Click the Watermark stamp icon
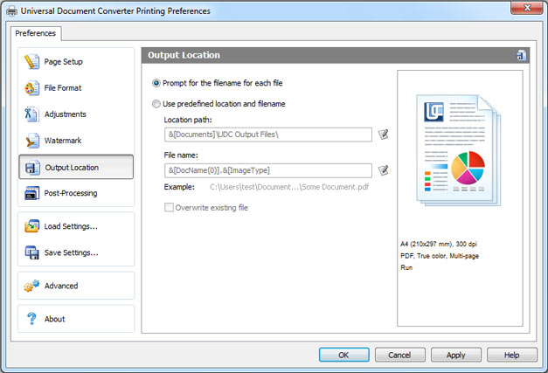This screenshot has height=373, width=548. [x=32, y=141]
